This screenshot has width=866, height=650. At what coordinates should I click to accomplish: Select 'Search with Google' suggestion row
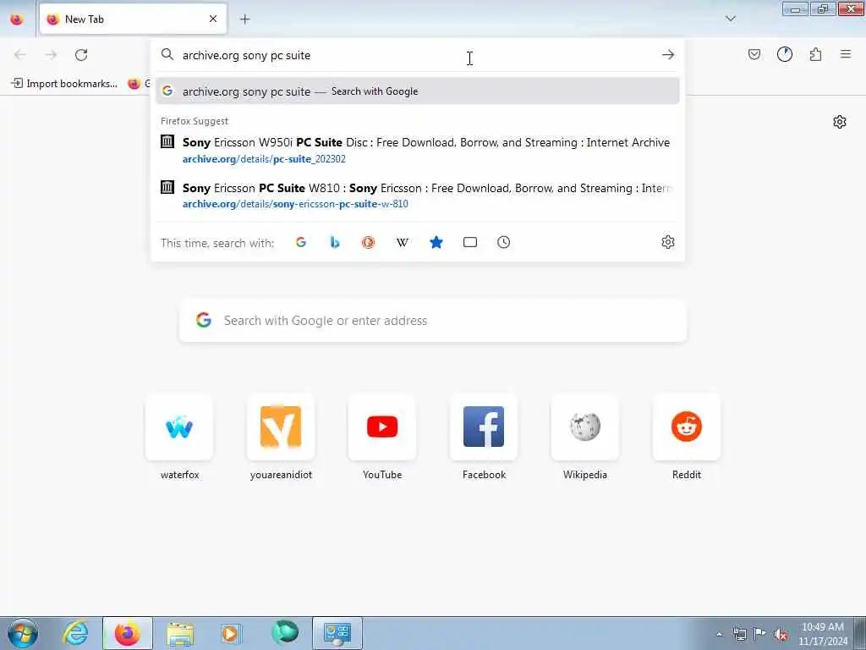417,91
